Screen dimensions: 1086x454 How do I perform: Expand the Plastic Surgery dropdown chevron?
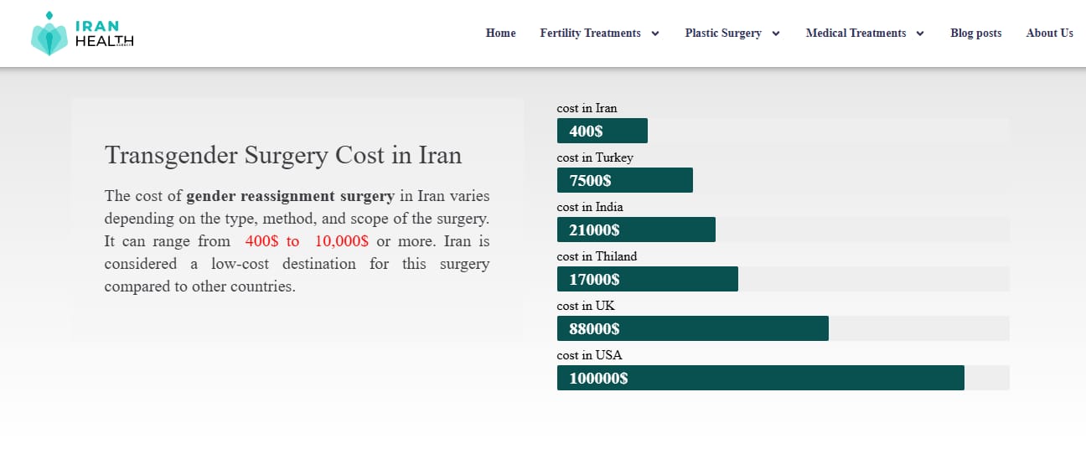tap(776, 34)
